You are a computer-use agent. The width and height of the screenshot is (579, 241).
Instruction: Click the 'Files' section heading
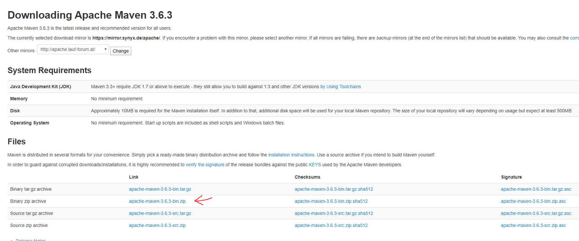point(17,141)
